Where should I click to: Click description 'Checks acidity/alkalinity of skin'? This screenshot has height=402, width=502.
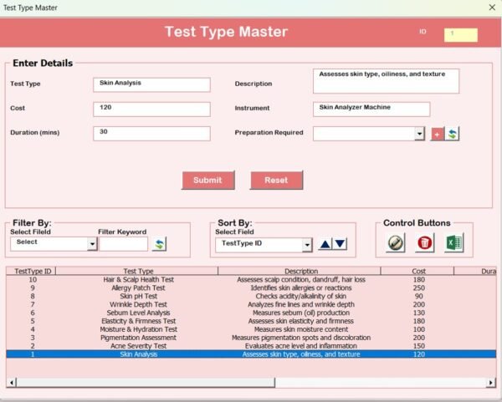301,296
